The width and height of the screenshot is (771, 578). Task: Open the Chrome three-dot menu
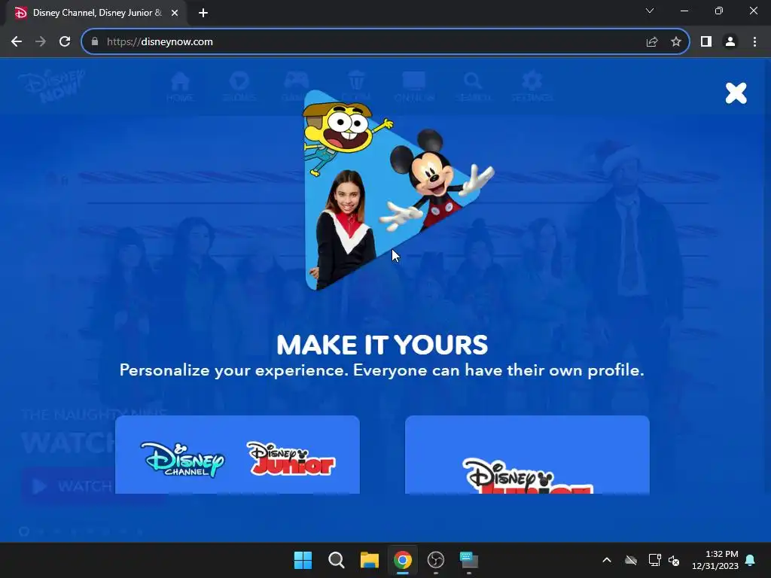pos(754,42)
